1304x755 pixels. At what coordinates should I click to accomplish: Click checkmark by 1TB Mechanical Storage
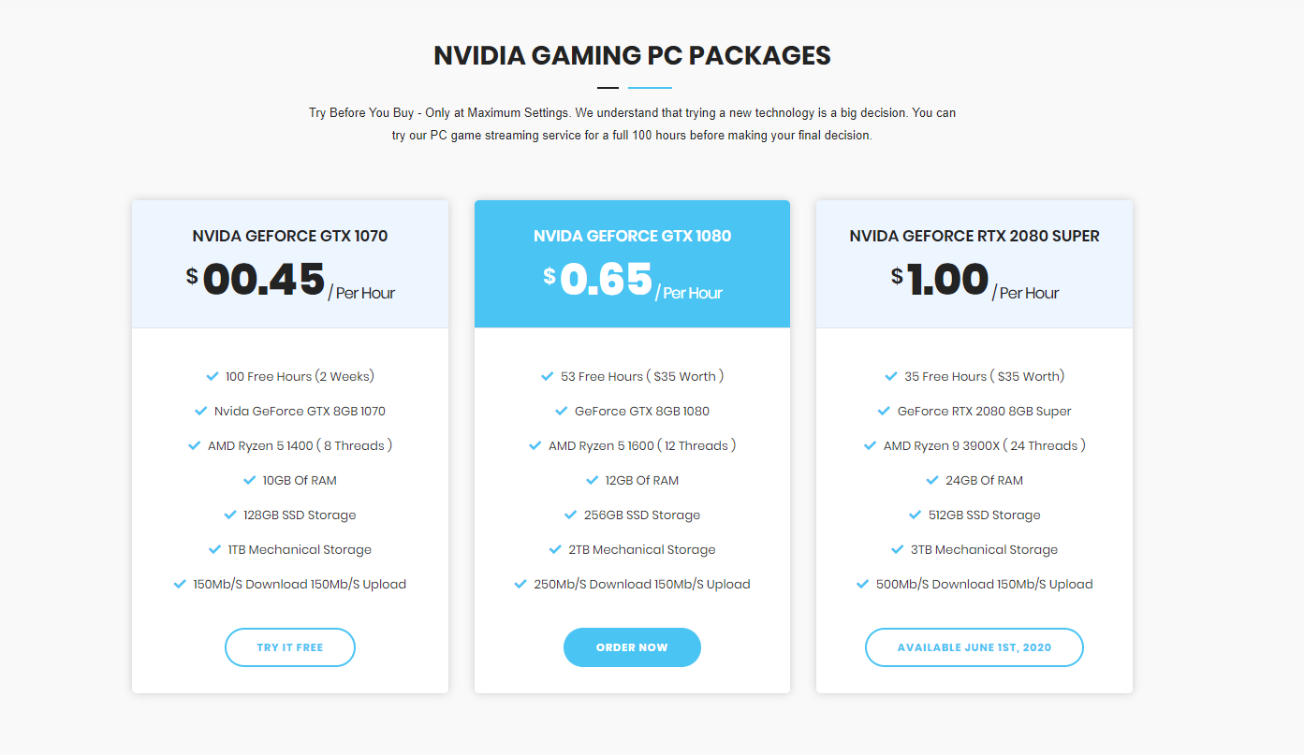coord(215,549)
